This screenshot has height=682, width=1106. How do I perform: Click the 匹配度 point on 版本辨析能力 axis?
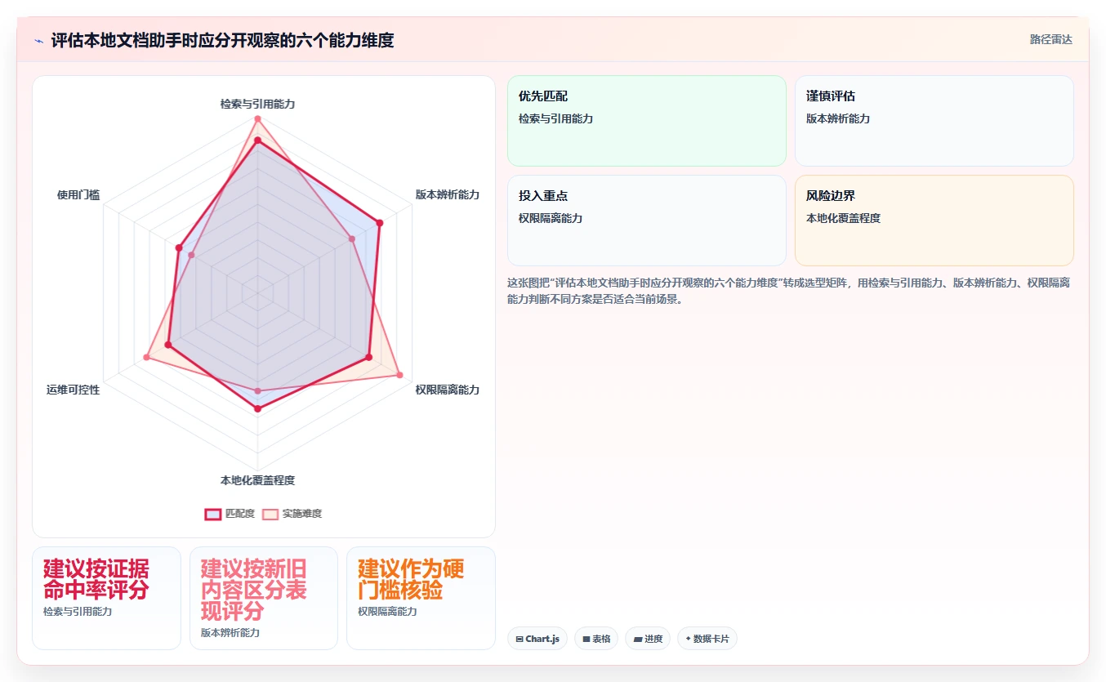379,222
